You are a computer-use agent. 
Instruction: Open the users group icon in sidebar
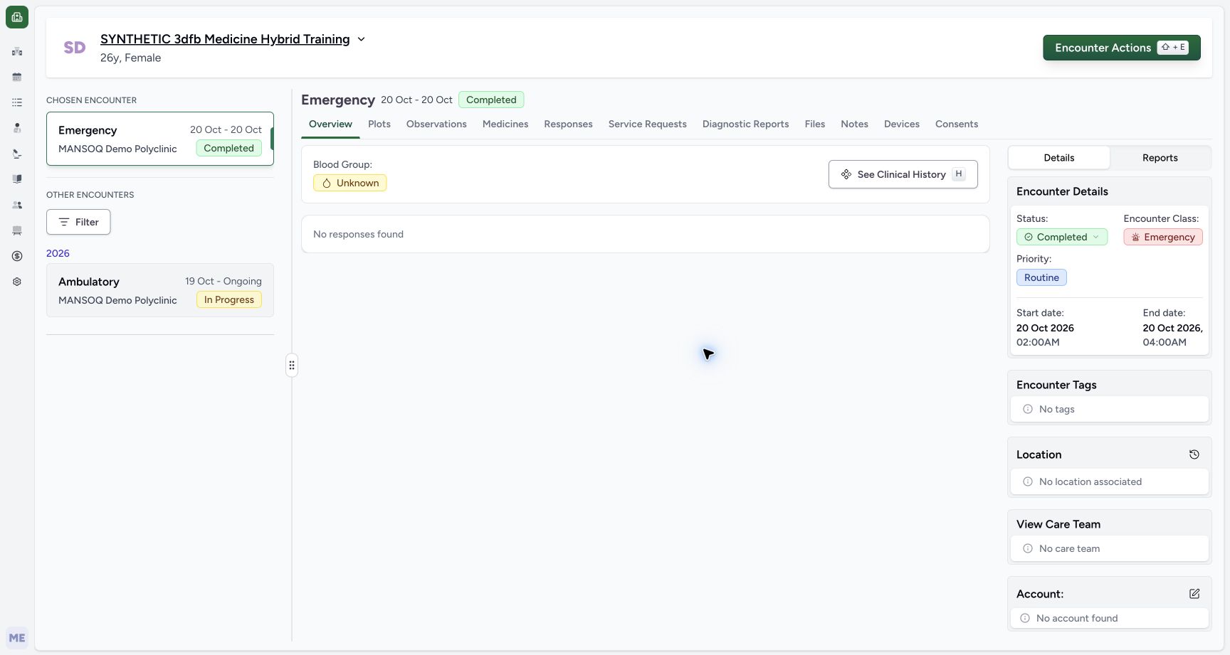click(x=17, y=205)
